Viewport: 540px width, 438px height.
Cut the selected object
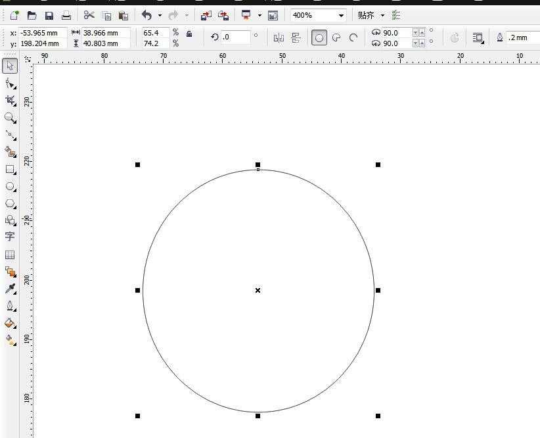point(89,14)
